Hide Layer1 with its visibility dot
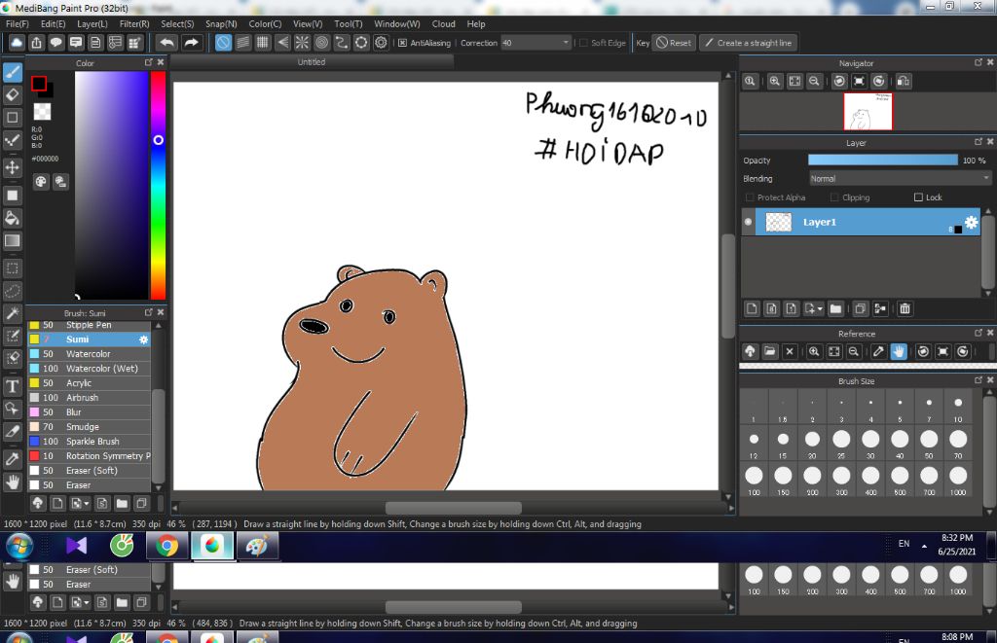Image resolution: width=997 pixels, height=643 pixels. (x=749, y=222)
